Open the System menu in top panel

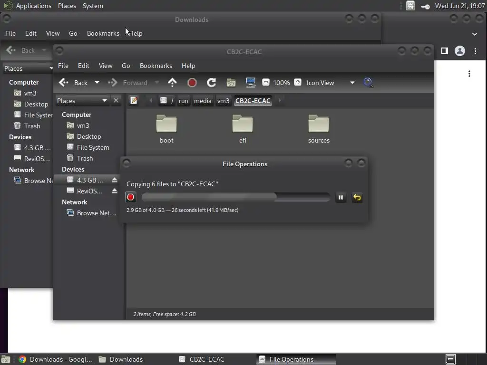click(x=93, y=6)
